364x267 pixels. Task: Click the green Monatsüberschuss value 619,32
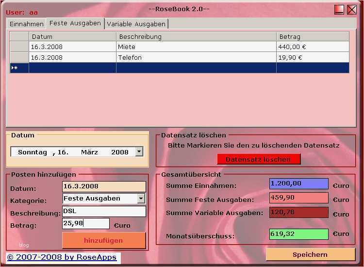tap(299, 234)
